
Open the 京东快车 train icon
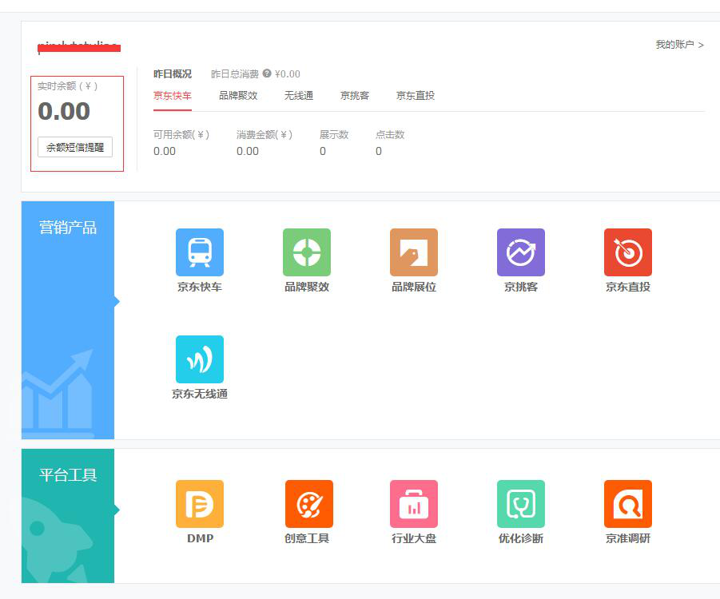coord(200,252)
